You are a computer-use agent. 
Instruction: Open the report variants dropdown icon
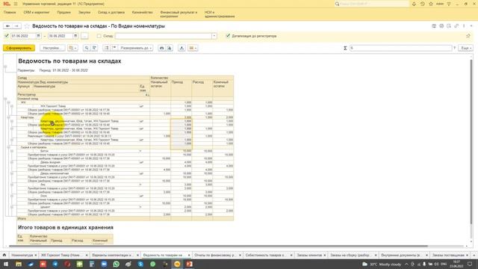(x=72, y=48)
